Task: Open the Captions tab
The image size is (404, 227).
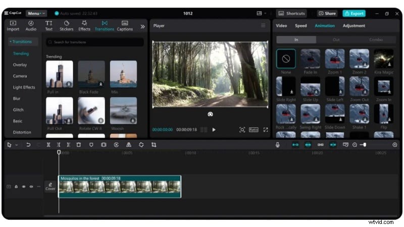Action: [125, 26]
